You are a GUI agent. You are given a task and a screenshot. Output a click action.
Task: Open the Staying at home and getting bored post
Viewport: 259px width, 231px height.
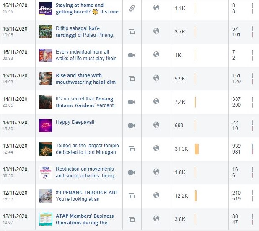point(87,8)
